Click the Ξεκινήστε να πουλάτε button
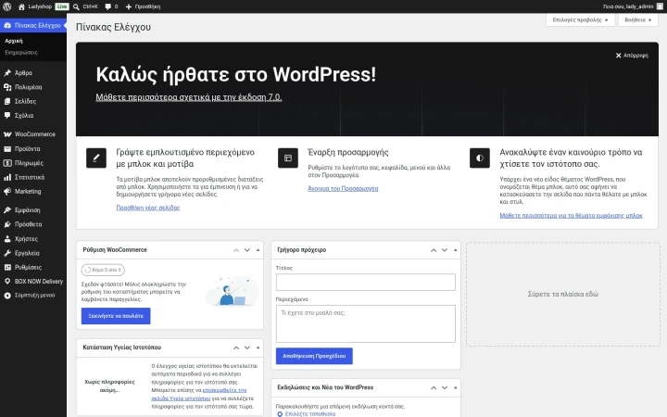This screenshot has width=667, height=417. click(x=116, y=316)
